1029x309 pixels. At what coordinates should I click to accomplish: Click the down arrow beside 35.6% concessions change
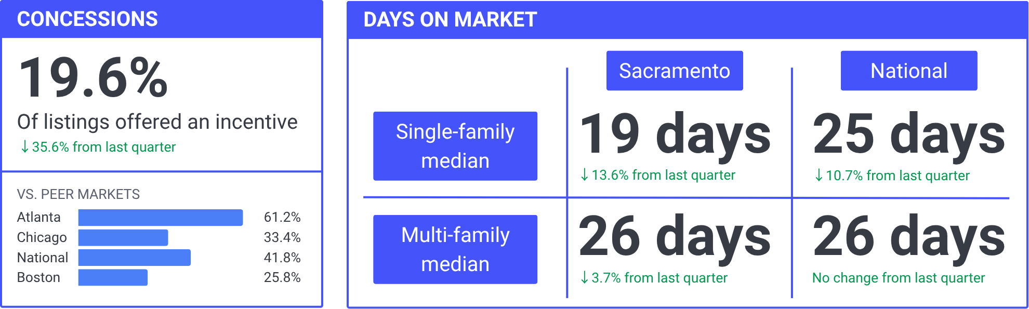coord(24,147)
